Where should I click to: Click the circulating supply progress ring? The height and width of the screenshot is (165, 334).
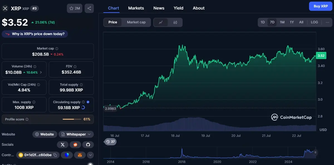83,108
